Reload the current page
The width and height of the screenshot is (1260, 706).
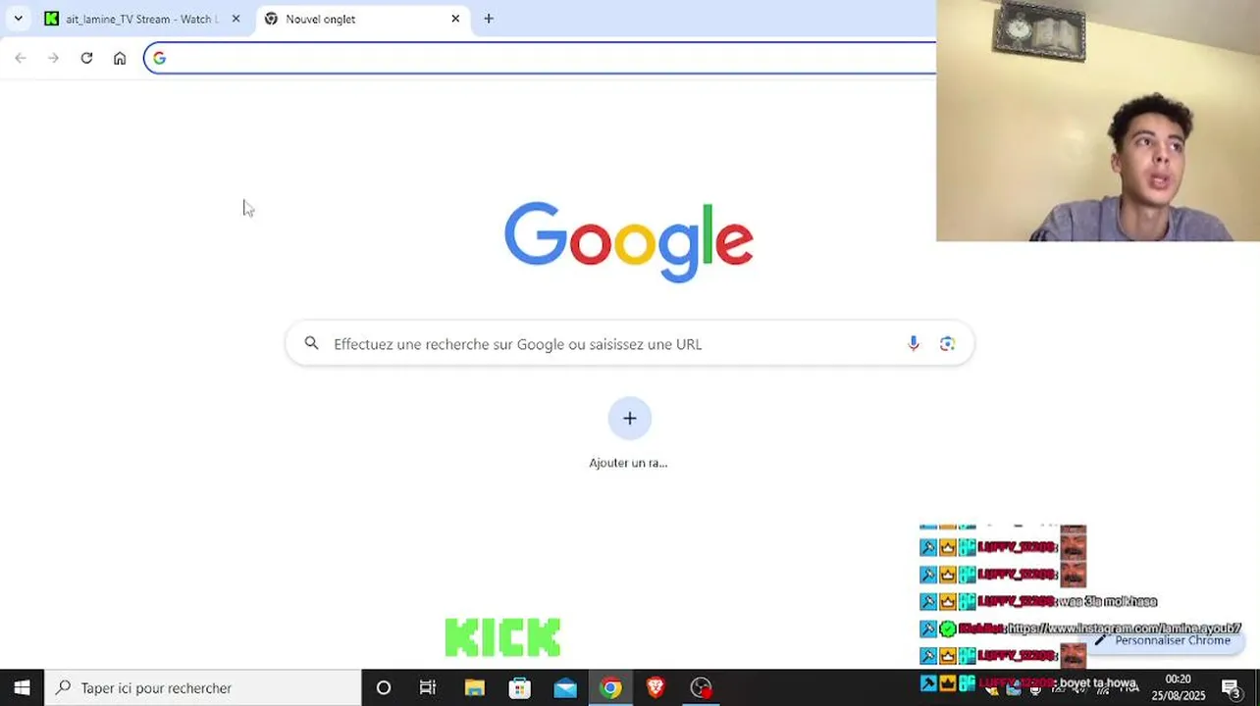[x=86, y=58]
